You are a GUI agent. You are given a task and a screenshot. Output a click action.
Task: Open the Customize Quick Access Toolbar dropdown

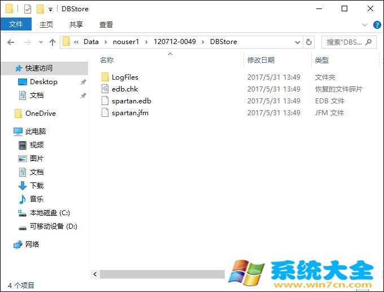[51, 9]
